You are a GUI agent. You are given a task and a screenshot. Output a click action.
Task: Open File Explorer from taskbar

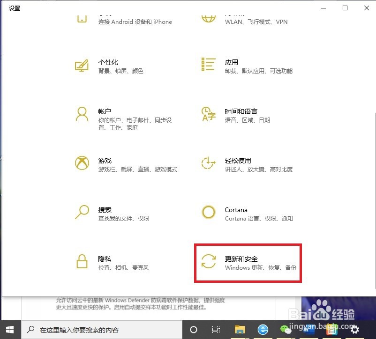pos(240,330)
